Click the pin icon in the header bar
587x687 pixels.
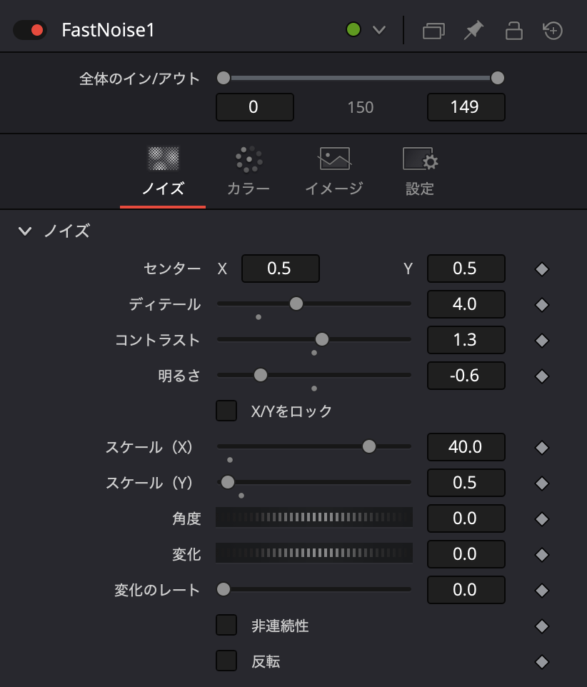click(473, 30)
